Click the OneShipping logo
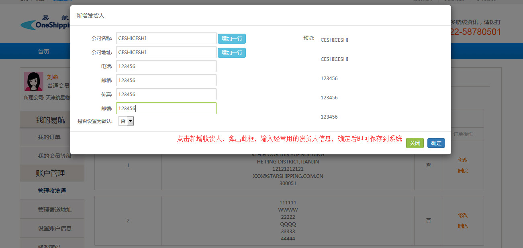 (45, 24)
